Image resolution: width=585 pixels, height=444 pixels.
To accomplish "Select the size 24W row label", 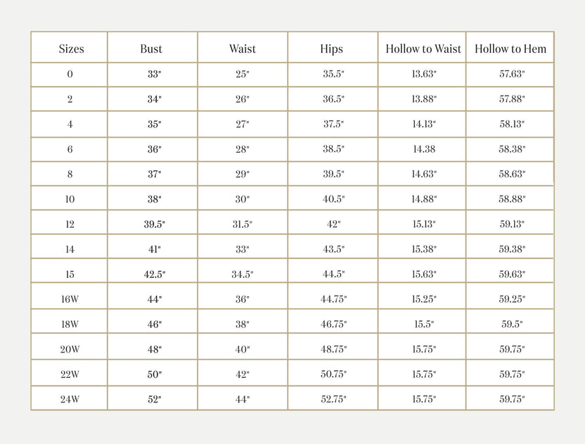I will [x=70, y=399].
